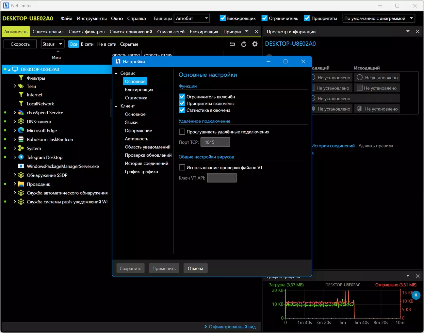This screenshot has width=424, height=333.
Task: Uncheck Статистика включена checkbox
Action: (x=182, y=110)
